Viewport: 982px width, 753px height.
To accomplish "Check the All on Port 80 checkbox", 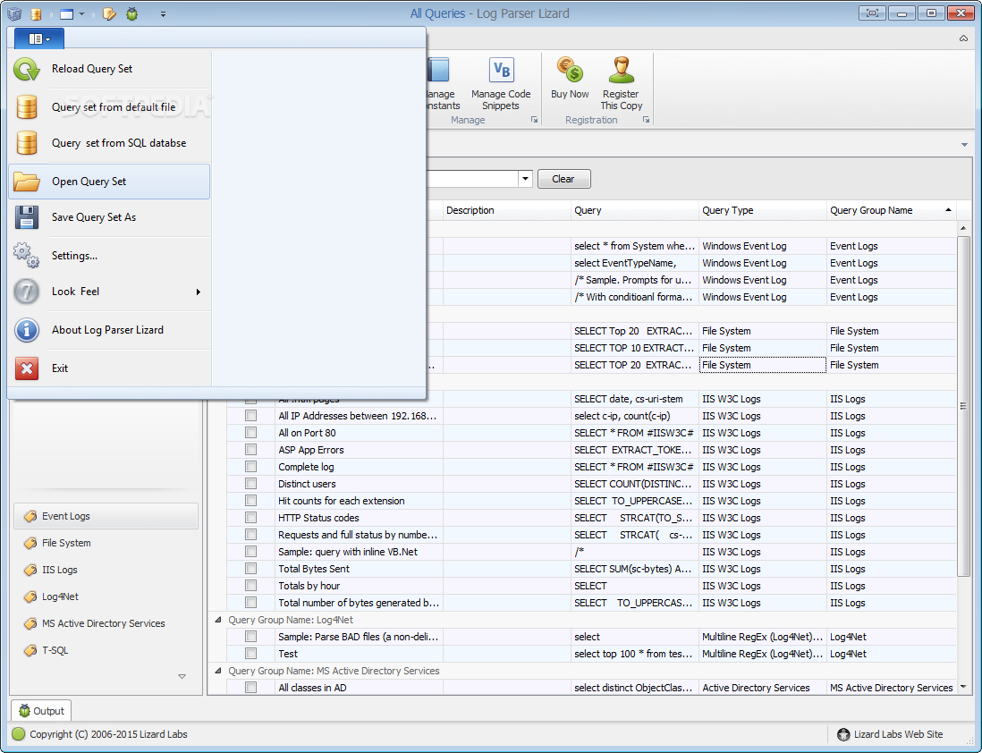I will point(251,432).
